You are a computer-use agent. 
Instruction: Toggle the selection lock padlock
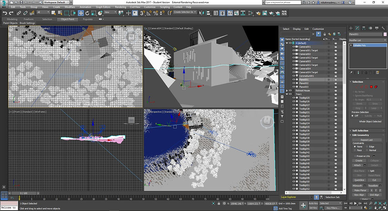pyautogui.click(x=219, y=203)
